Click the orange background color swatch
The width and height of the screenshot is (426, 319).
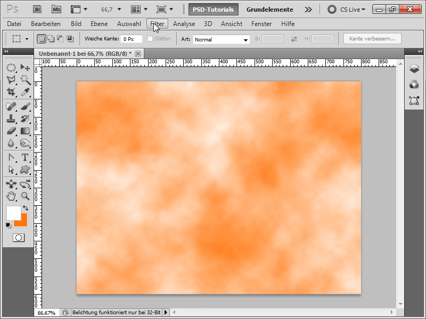click(x=24, y=223)
